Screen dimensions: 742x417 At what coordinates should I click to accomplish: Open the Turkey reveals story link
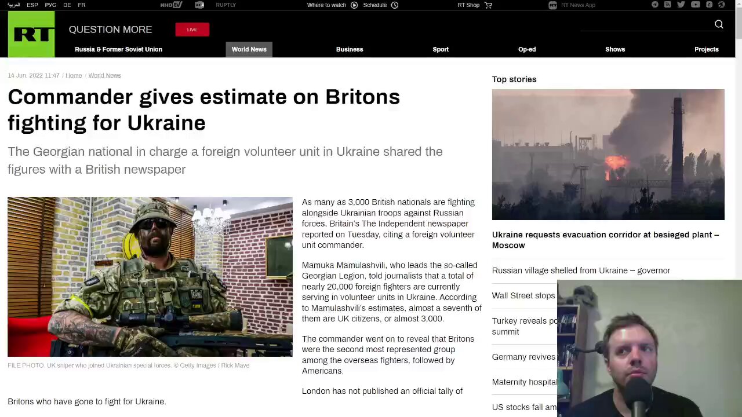click(x=524, y=326)
